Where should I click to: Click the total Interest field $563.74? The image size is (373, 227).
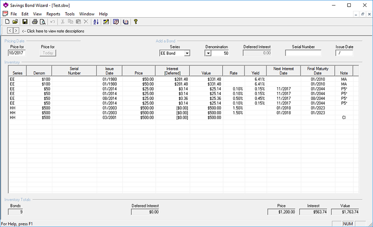pos(313,212)
